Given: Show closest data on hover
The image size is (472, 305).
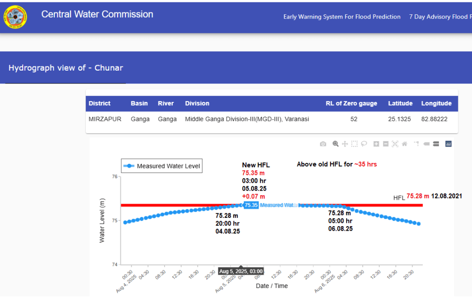Looking at the screenshot, I should (x=426, y=144).
